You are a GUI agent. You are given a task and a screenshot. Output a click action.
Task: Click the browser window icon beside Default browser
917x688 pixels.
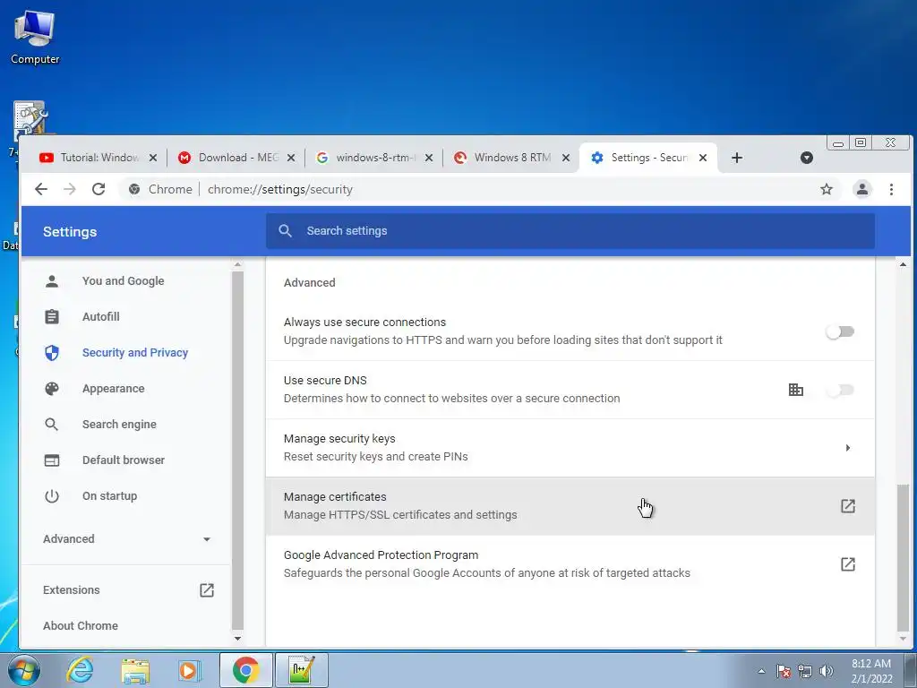tap(51, 460)
